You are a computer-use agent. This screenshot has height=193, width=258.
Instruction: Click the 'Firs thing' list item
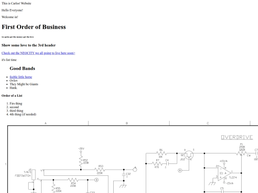16,103
